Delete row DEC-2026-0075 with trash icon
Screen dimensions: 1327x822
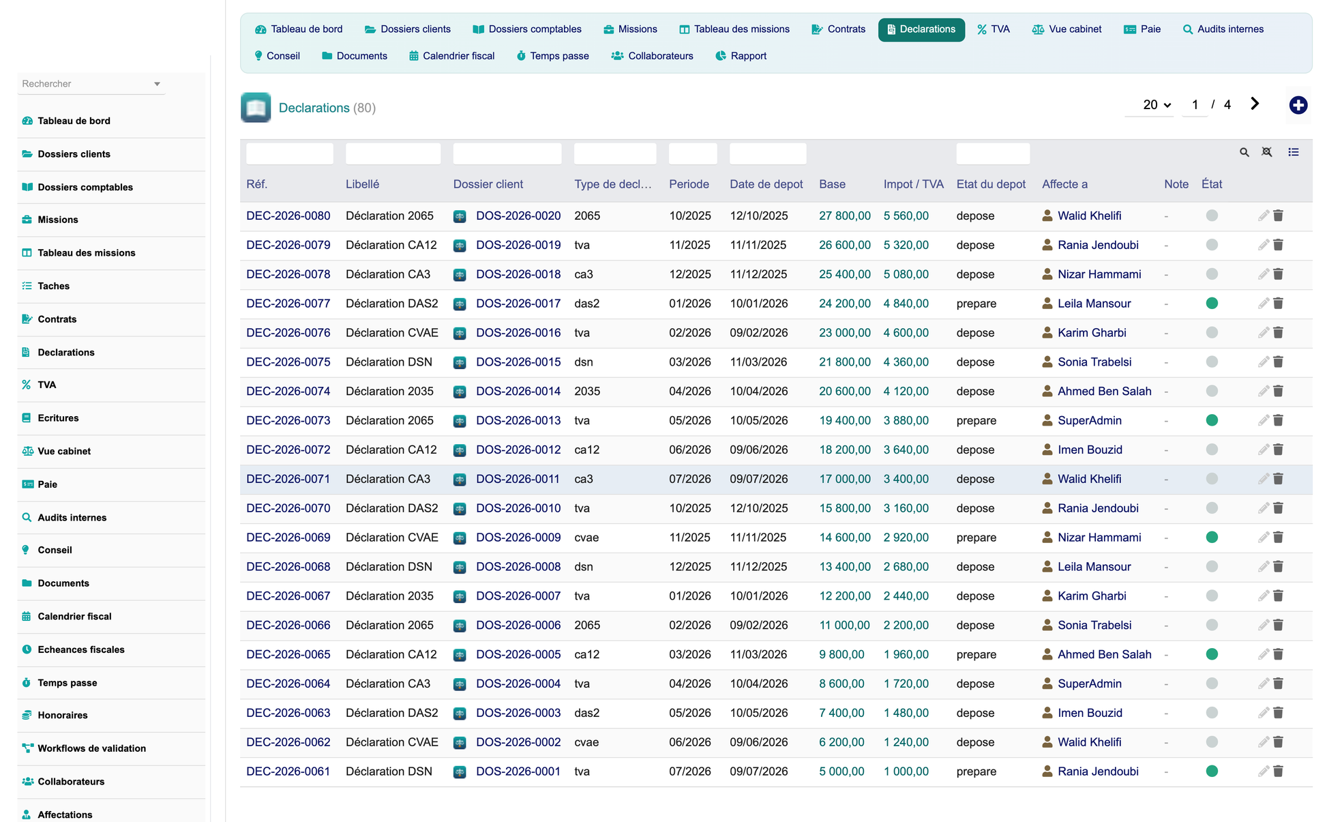tap(1279, 362)
